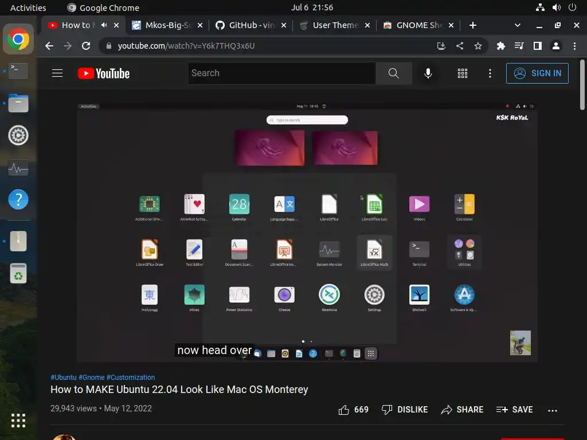
Task: Open Archive Manager from the dock
Action: click(18, 241)
